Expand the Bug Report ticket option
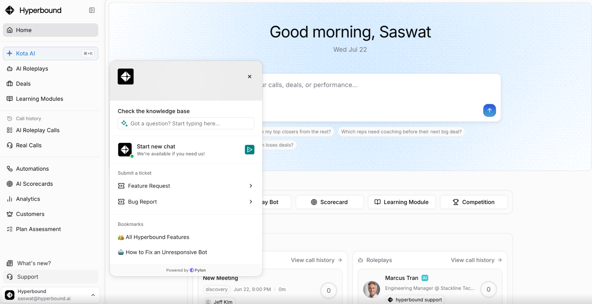Screen dimensions: 592x304 point(186,202)
